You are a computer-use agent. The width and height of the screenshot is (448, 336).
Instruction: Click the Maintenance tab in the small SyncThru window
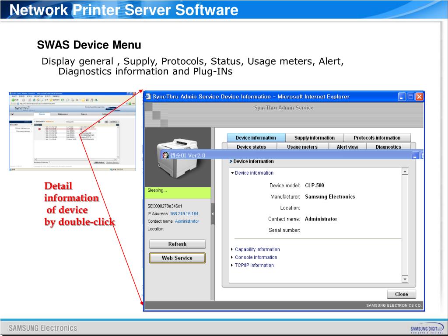pyautogui.click(x=63, y=114)
